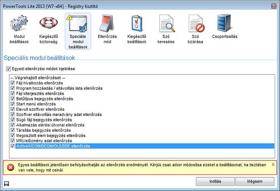The image size is (280, 191).
Task: Click the warning message text
Action: click(142, 167)
